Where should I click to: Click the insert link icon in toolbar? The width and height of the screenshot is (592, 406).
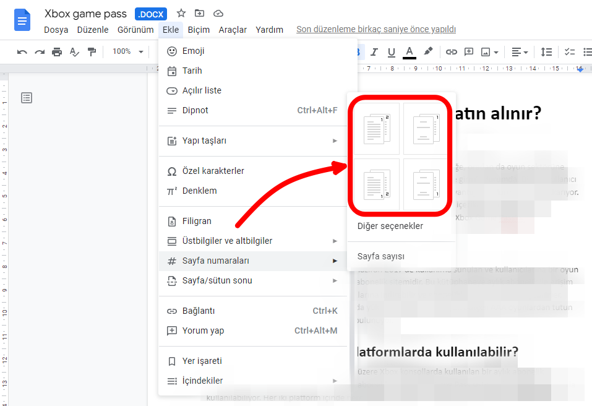(452, 52)
